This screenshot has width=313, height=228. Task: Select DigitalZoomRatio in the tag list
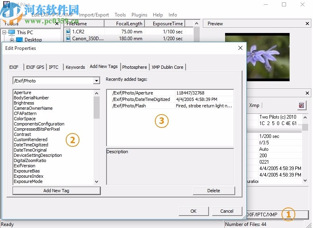point(30,160)
